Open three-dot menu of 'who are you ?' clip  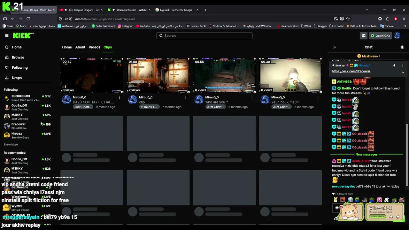252,97
